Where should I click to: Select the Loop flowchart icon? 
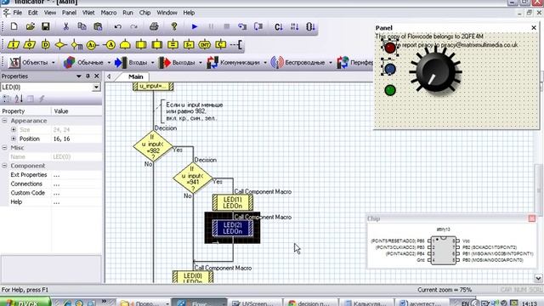(125, 44)
